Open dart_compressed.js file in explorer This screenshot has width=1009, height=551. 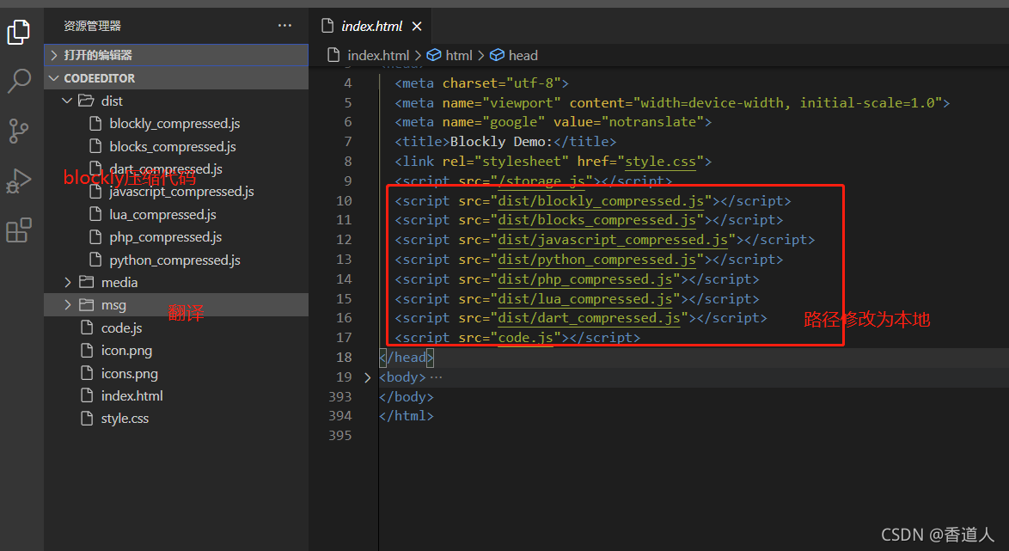pyautogui.click(x=165, y=168)
